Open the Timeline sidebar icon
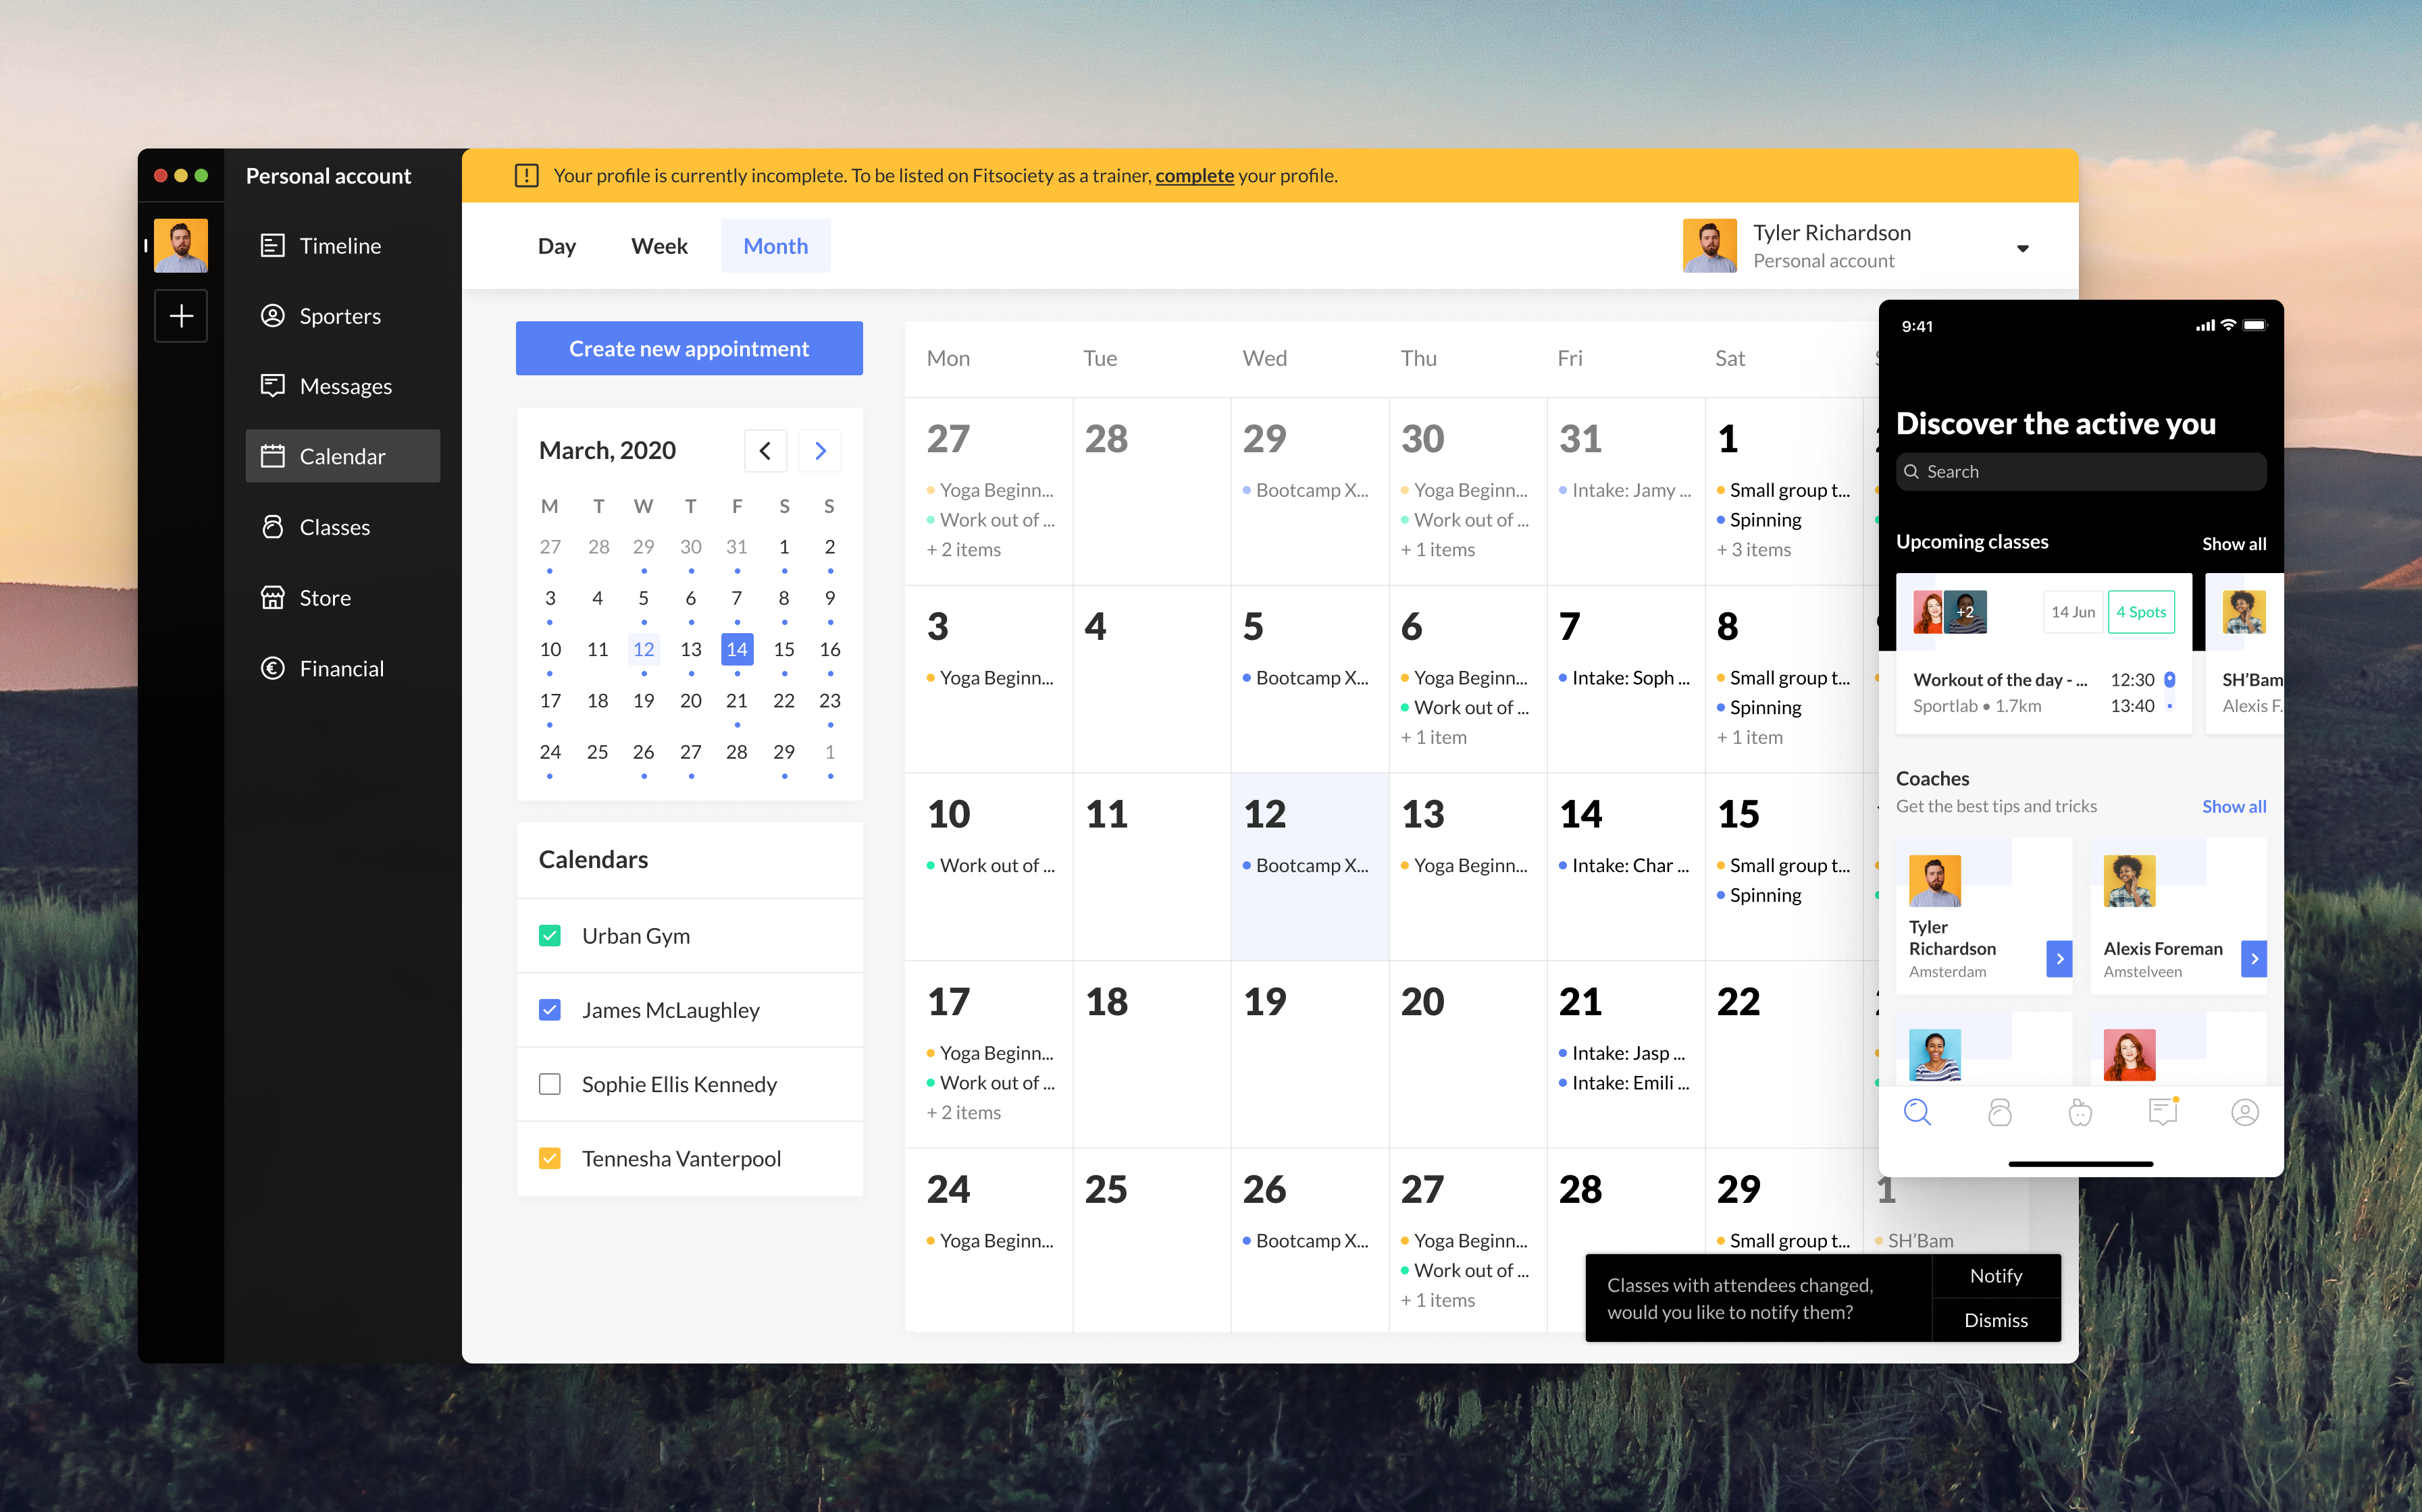 pos(272,246)
